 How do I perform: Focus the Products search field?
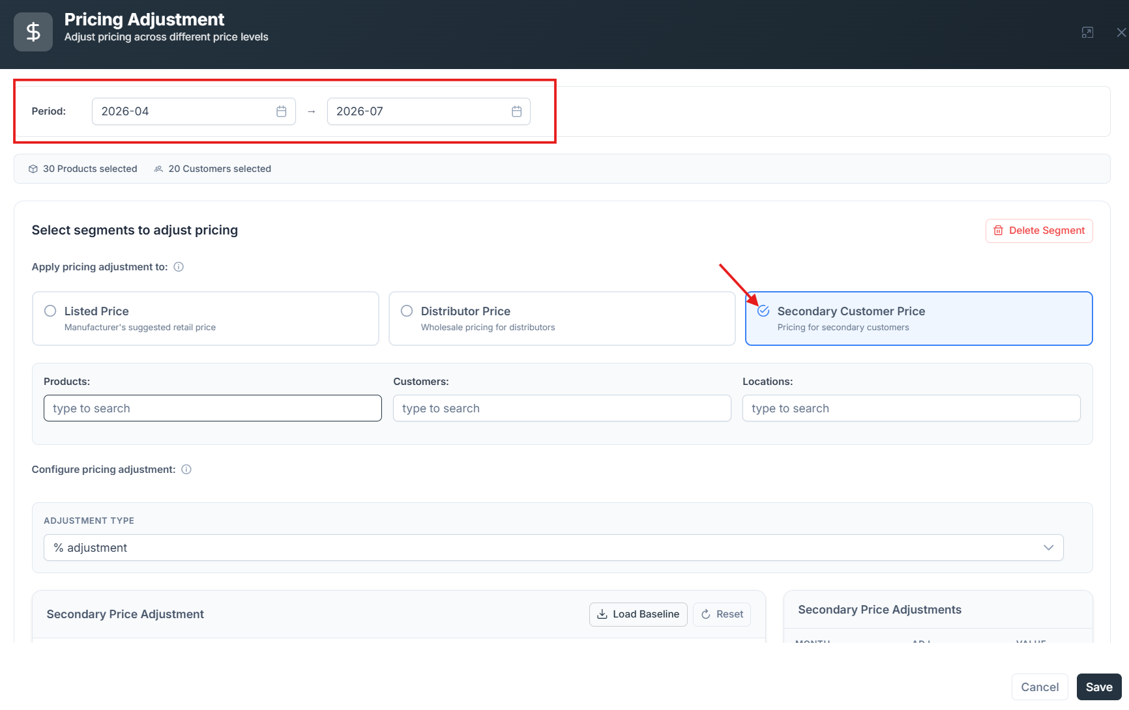(213, 408)
